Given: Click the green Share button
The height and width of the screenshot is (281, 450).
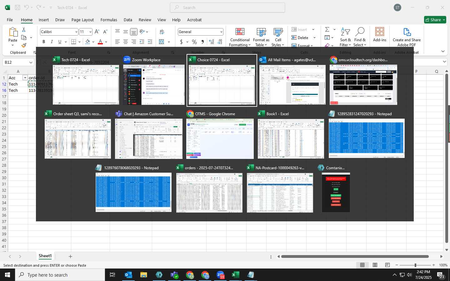Looking at the screenshot, I should click(435, 20).
